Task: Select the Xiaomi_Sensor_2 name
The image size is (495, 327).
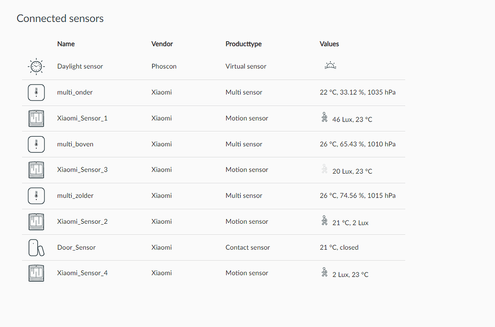Action: pos(82,221)
